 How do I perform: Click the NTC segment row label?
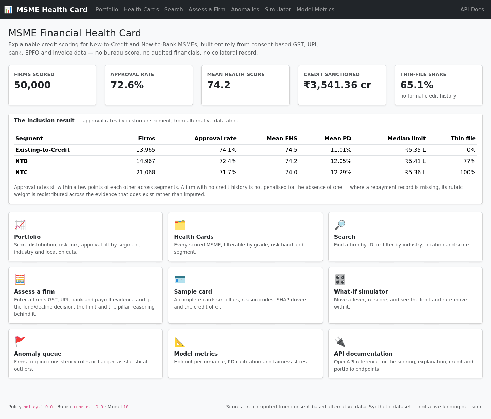21,173
